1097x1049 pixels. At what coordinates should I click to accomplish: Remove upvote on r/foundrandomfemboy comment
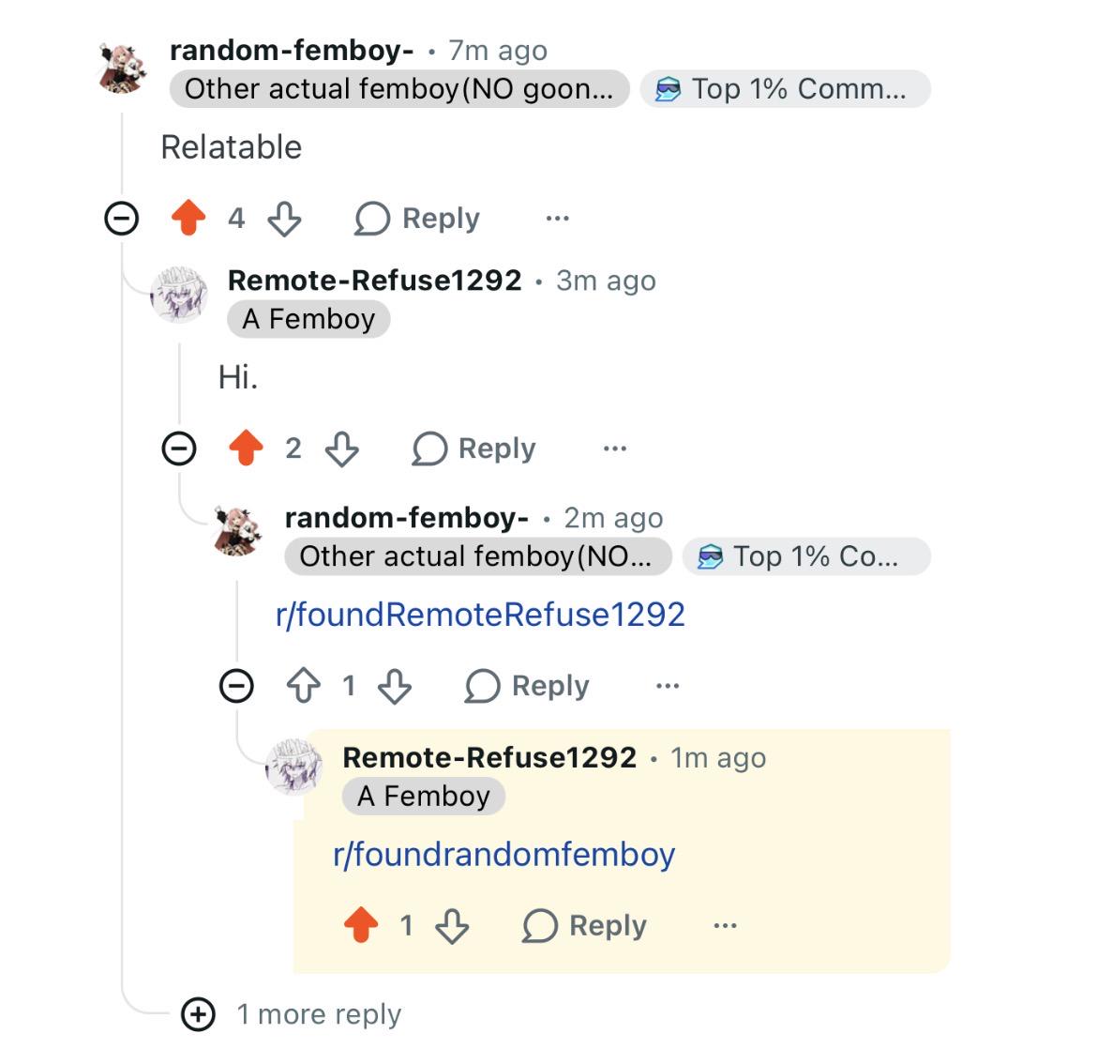click(361, 925)
